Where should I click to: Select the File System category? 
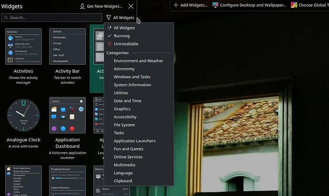tap(138, 125)
